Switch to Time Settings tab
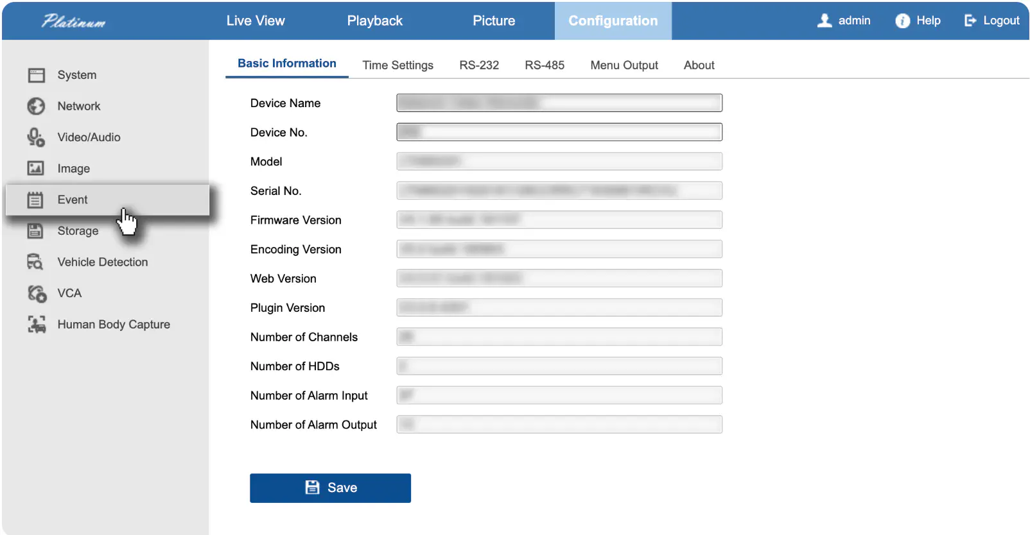The image size is (1030, 535). click(398, 65)
